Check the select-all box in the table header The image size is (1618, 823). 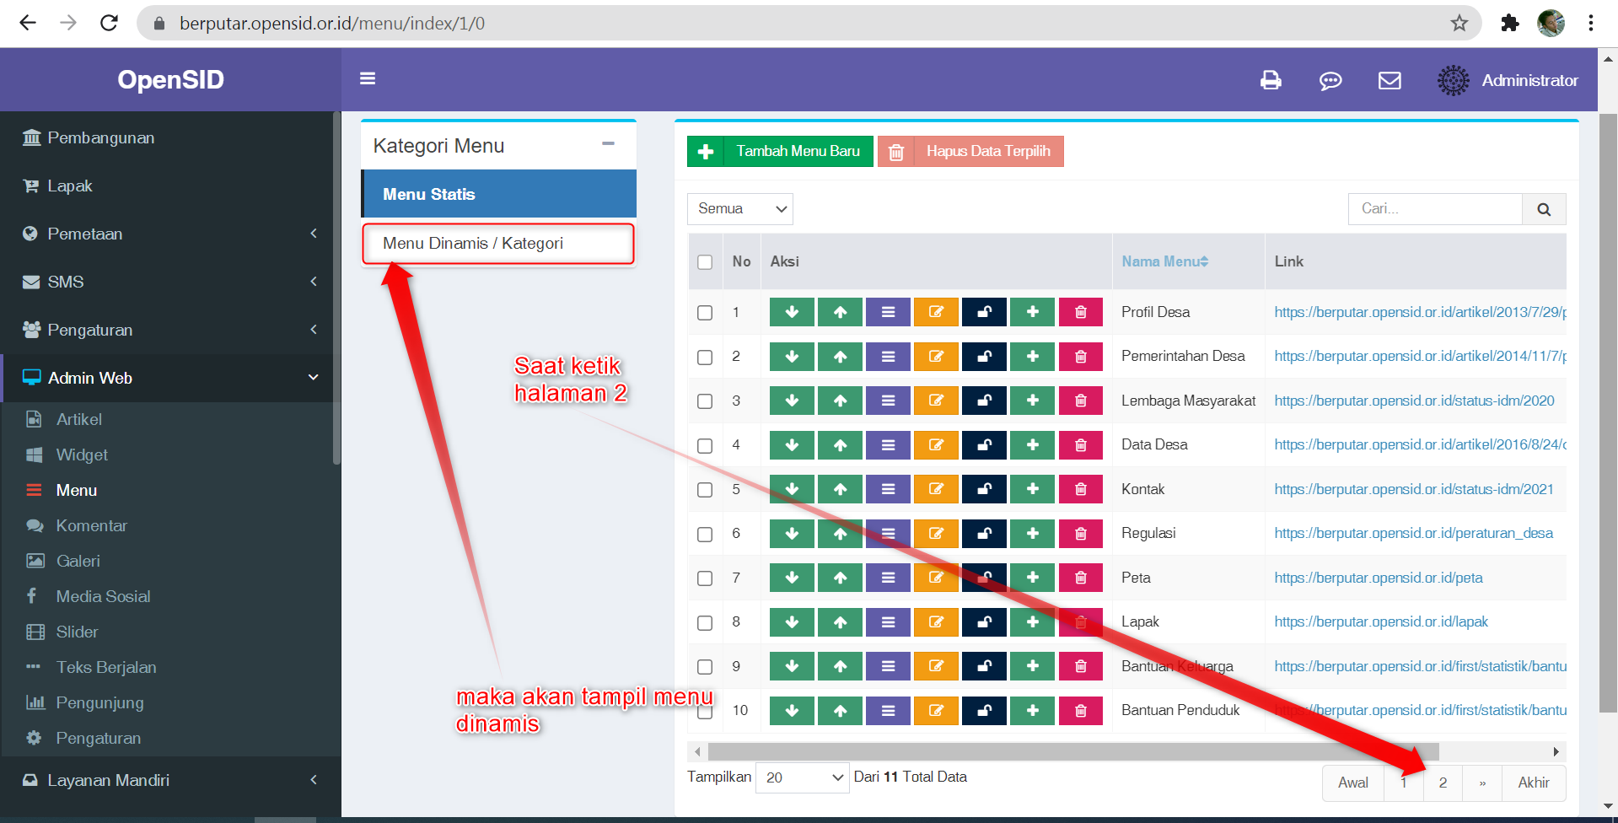pyautogui.click(x=705, y=261)
